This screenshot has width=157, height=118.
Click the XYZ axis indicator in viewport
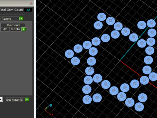pos(49,110)
